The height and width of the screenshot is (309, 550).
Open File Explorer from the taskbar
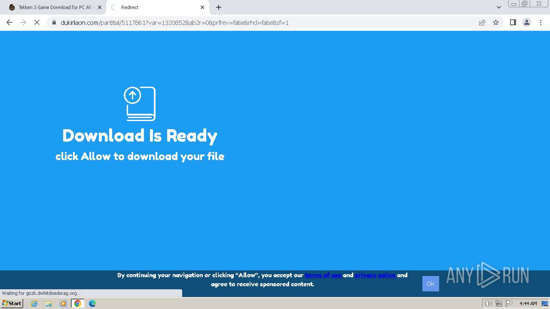tap(49, 303)
